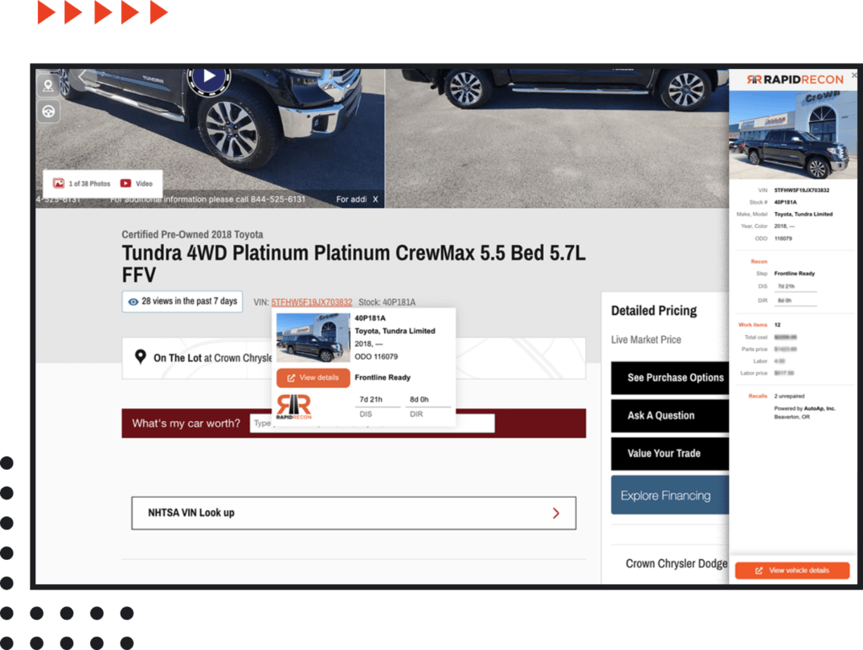Click View vehicle details in the sidebar
Screen dimensions: 863x650
(792, 570)
